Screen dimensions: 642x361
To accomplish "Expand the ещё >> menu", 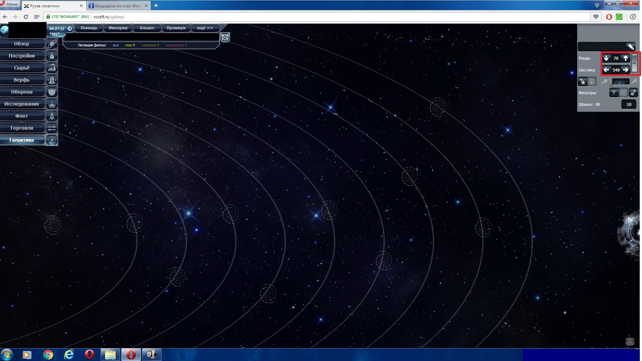I will [205, 28].
